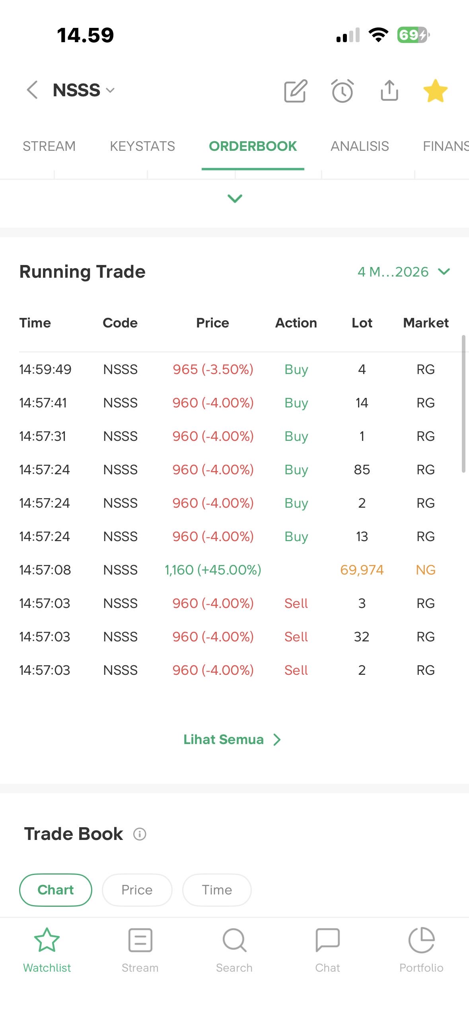469x1017 pixels.
Task: Switch Trade Book to Time view
Action: [217, 890]
